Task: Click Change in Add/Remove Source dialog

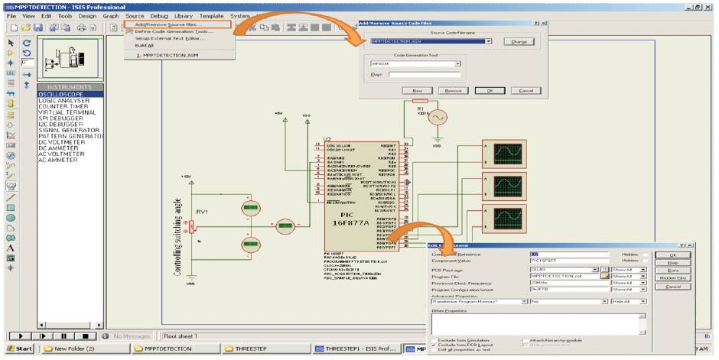Action: click(519, 42)
